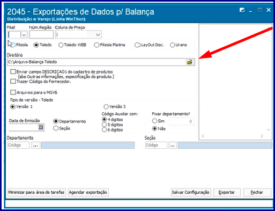Enable Arquivos para o MGV6 checkbox
Viewport: 275px width, 211px height.
click(13, 92)
